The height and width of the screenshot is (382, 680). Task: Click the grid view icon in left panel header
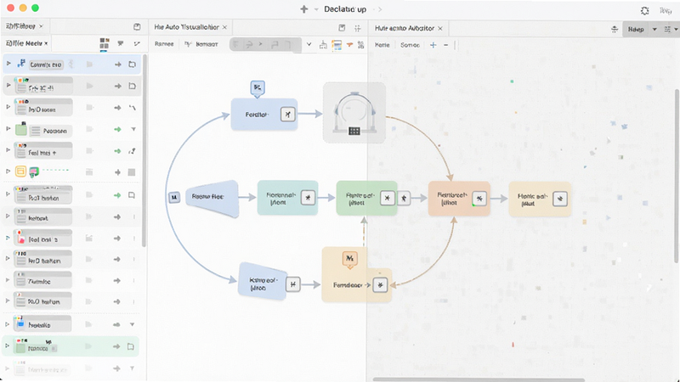point(104,43)
